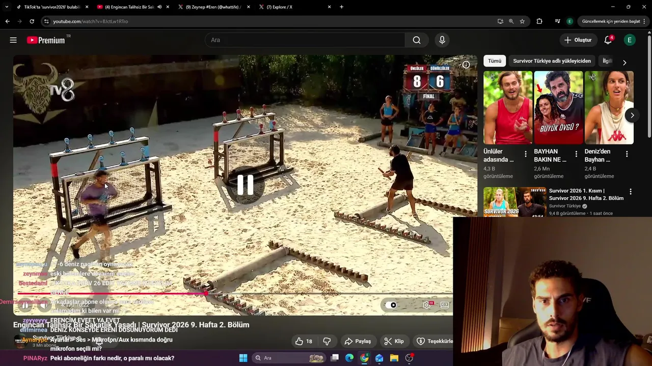Open options for Ünlüler adasında short

526,154
